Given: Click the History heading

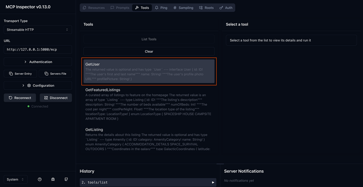Looking at the screenshot, I should tap(87, 171).
